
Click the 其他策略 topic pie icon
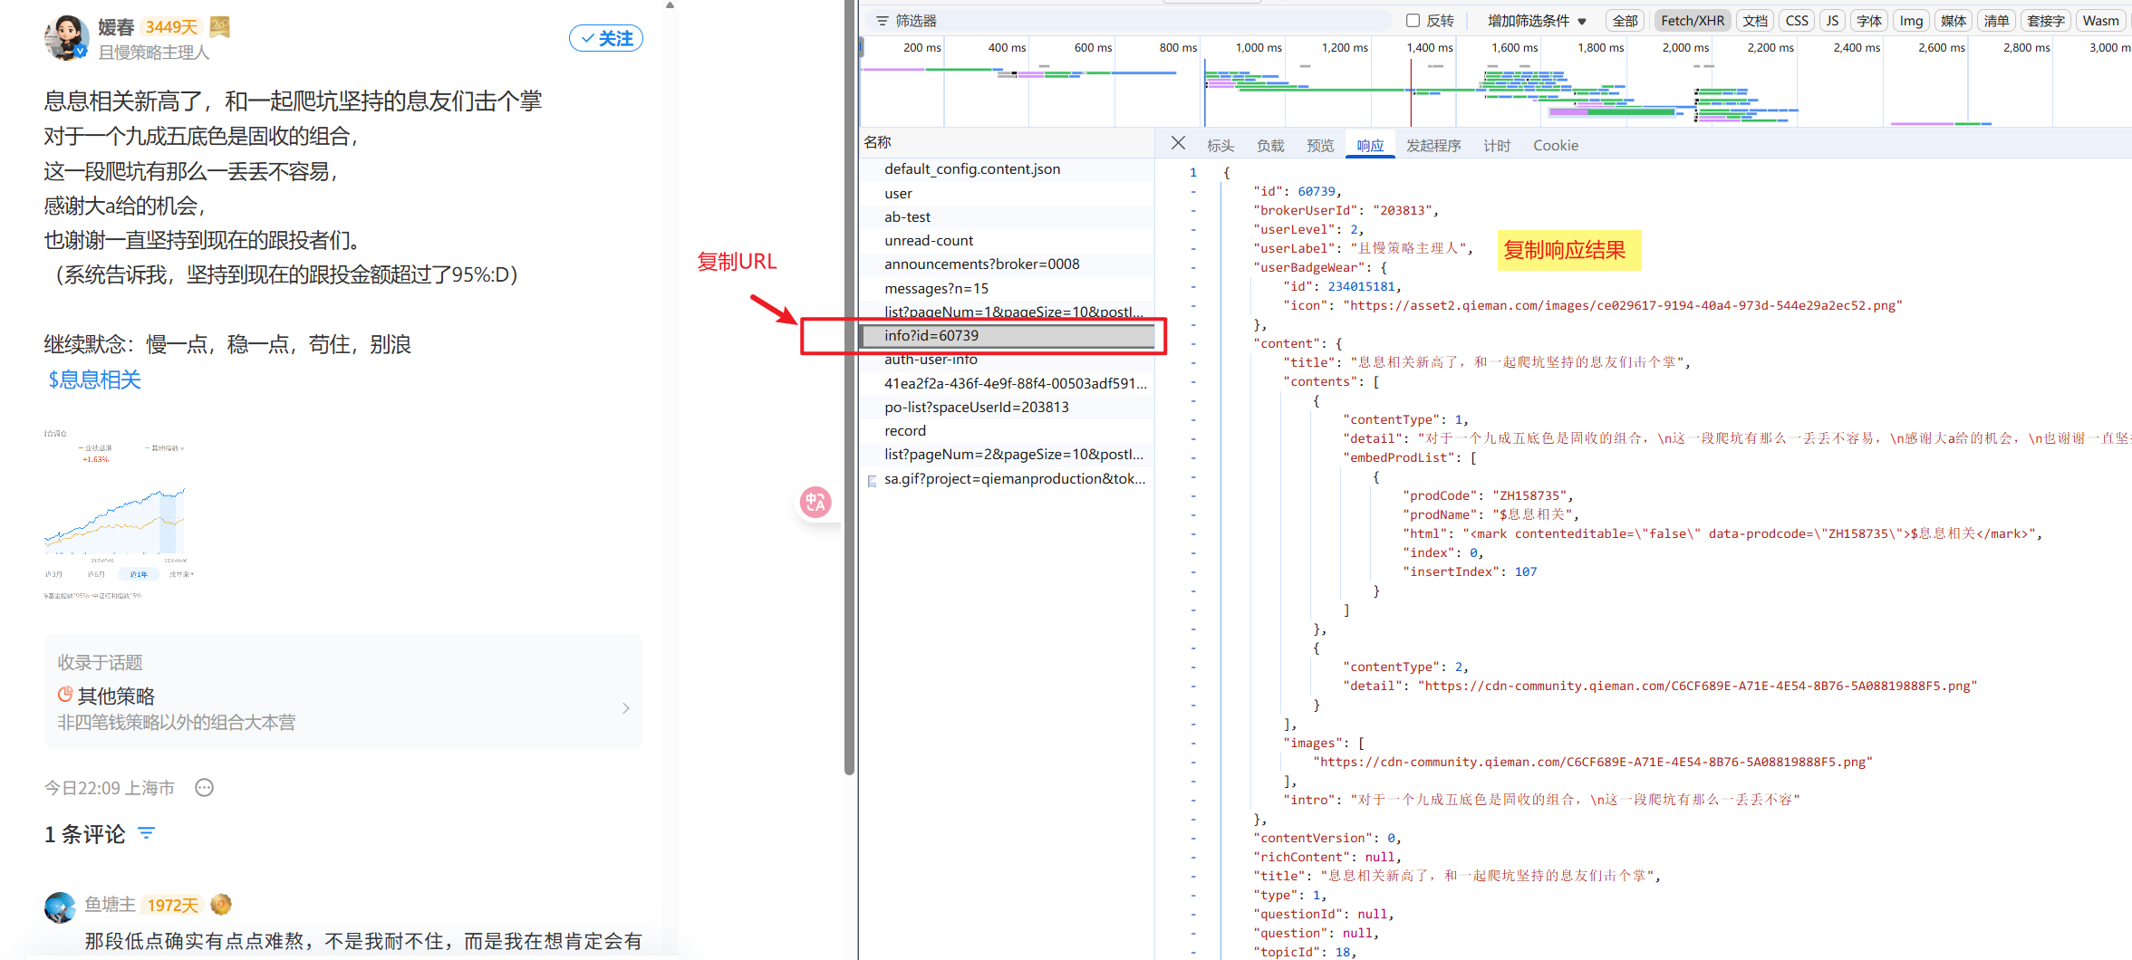click(65, 695)
